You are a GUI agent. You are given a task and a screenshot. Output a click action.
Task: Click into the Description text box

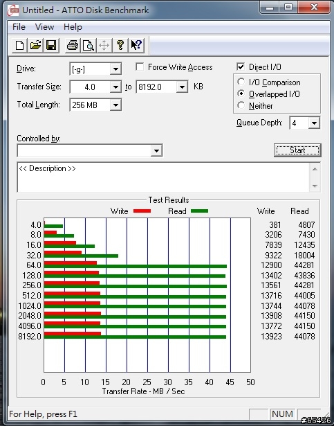[x=163, y=177]
